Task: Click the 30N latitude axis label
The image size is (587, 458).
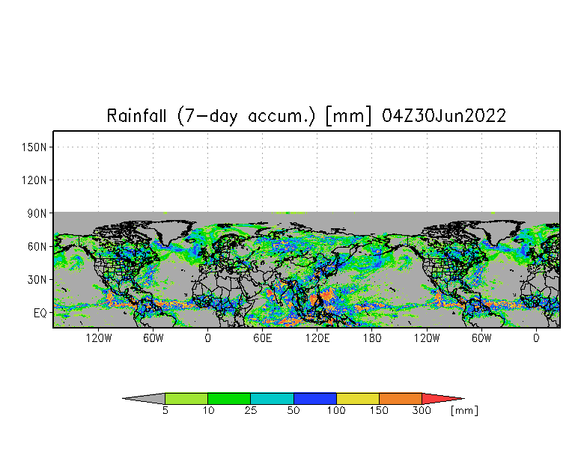Action: tap(37, 280)
